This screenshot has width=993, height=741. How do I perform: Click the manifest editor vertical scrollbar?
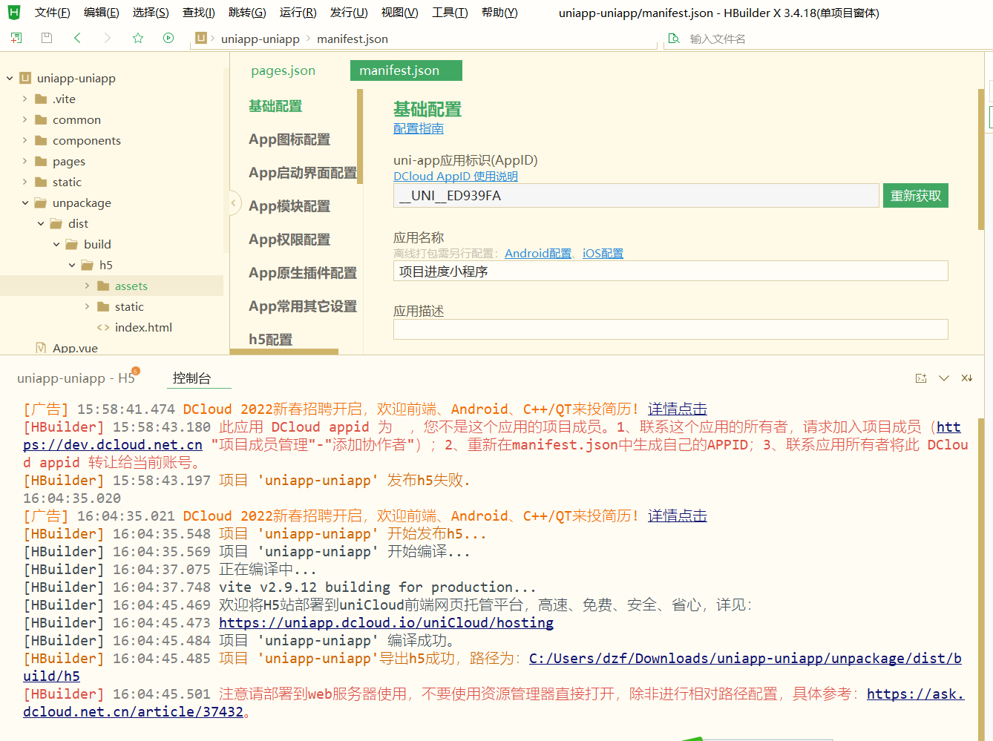pos(981,159)
